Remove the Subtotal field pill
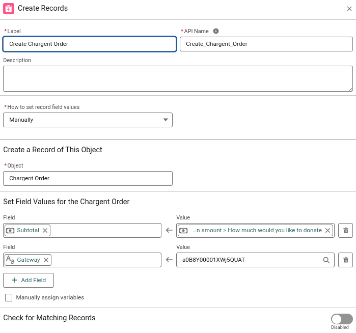Viewport: 356px width, 333px height. (45, 230)
